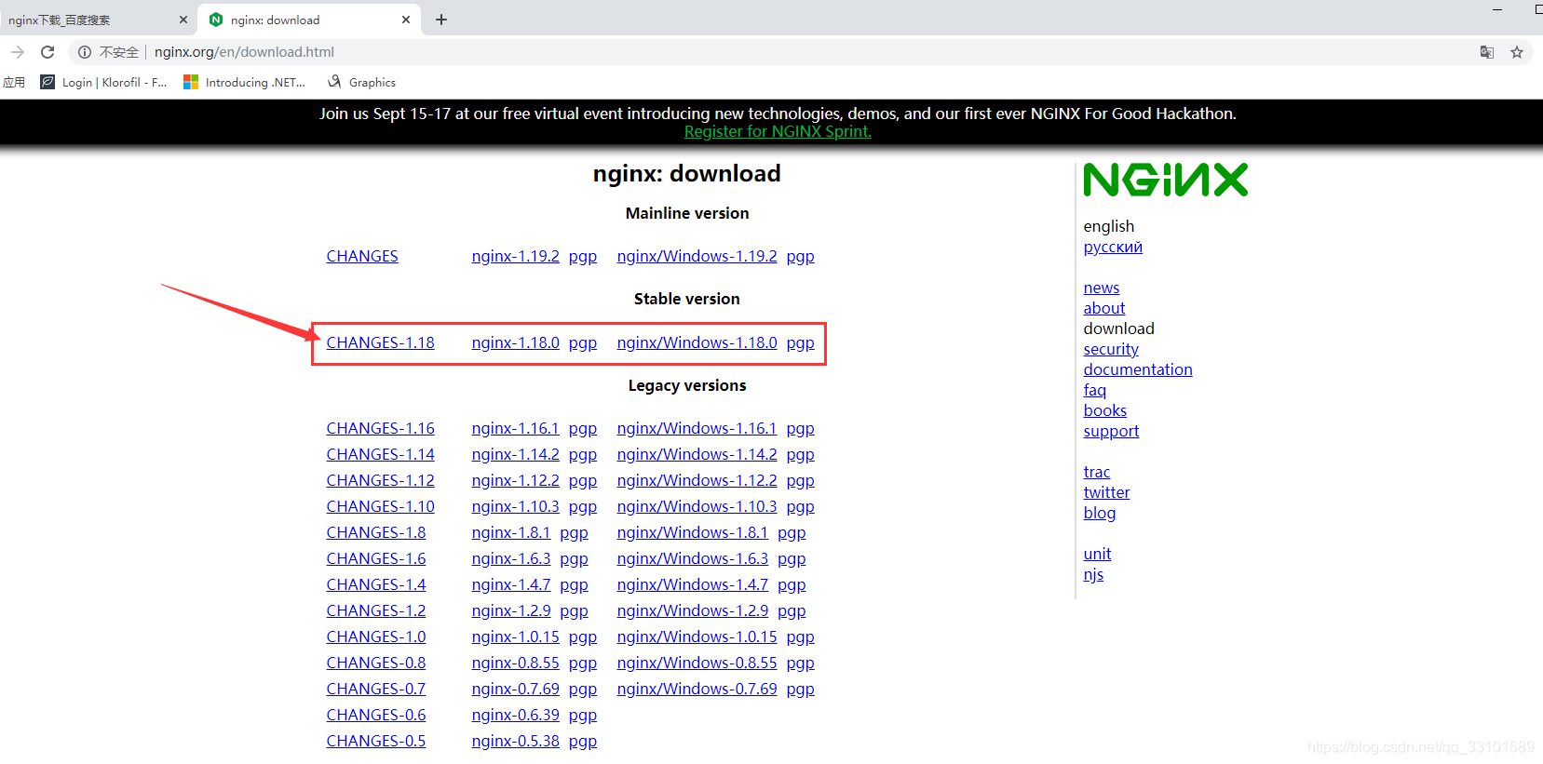Download nginx/Windows-0.7.69
The height and width of the screenshot is (764, 1543).
tap(697, 689)
